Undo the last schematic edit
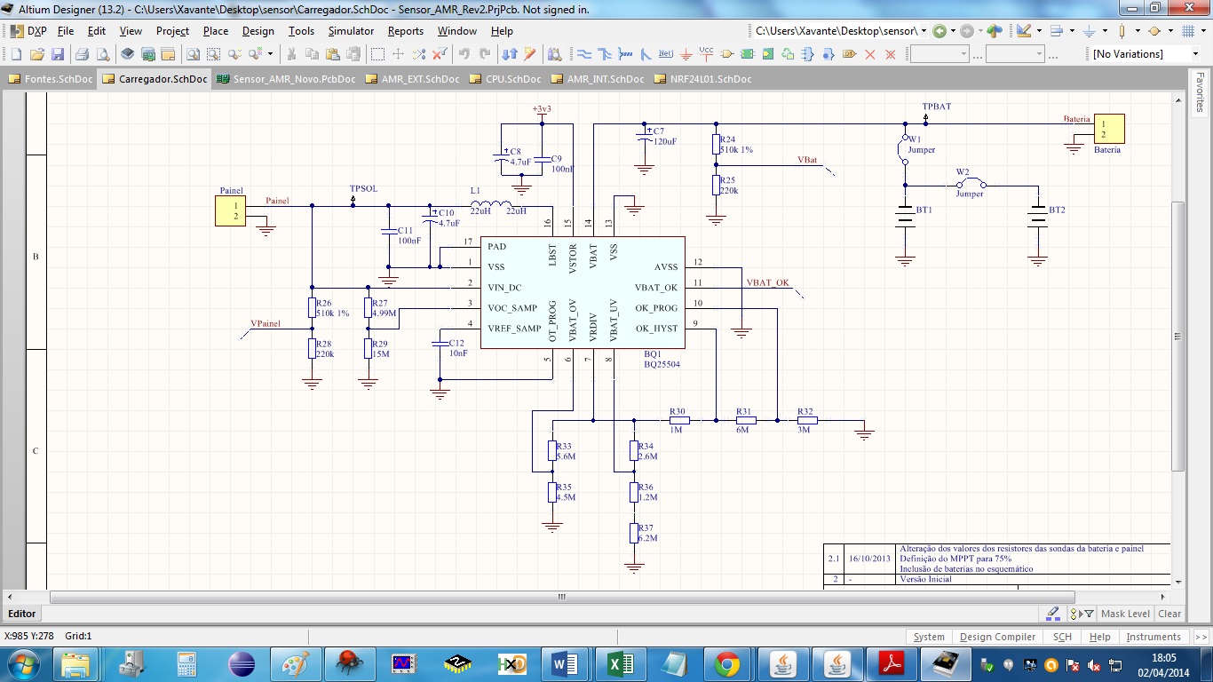Viewport: 1213px width, 682px height. point(464,54)
